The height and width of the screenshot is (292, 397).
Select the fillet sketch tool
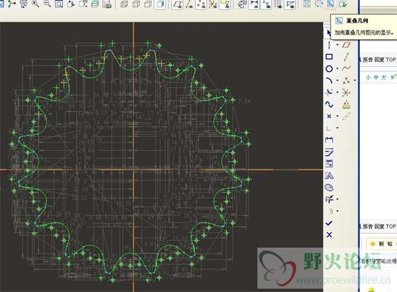[x=329, y=92]
